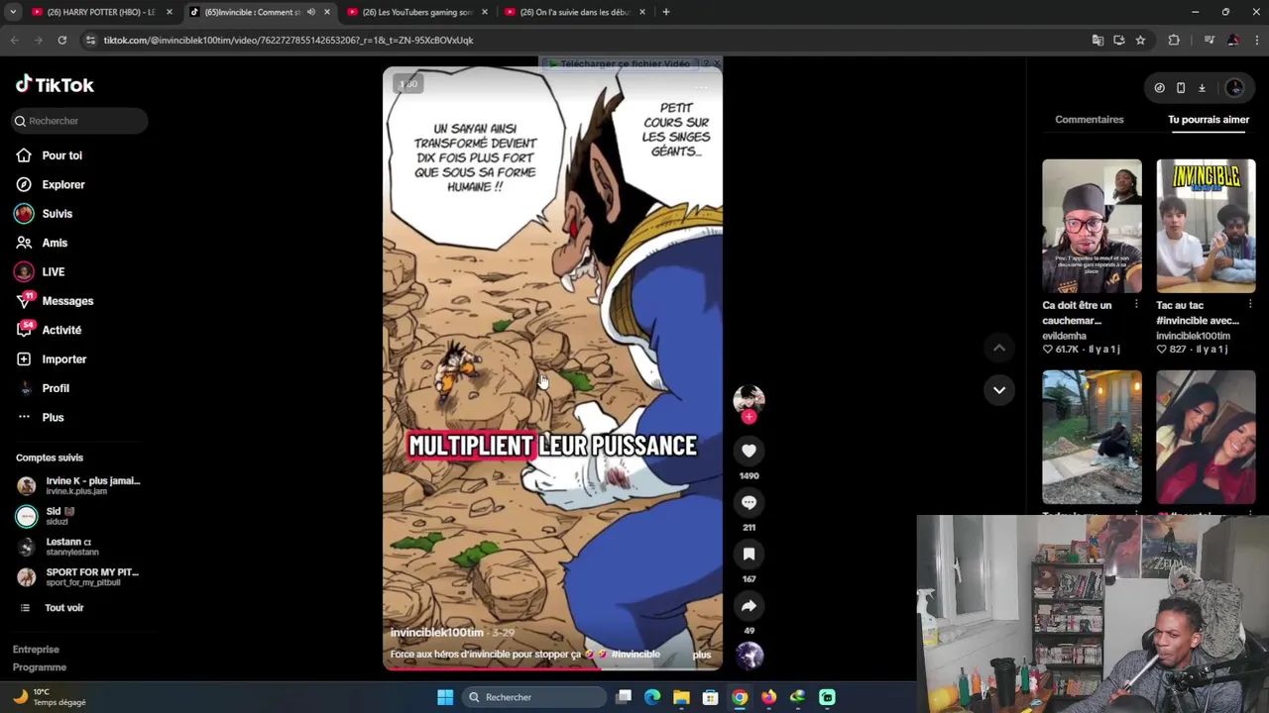Switch to Commentaires tab

pos(1090,120)
